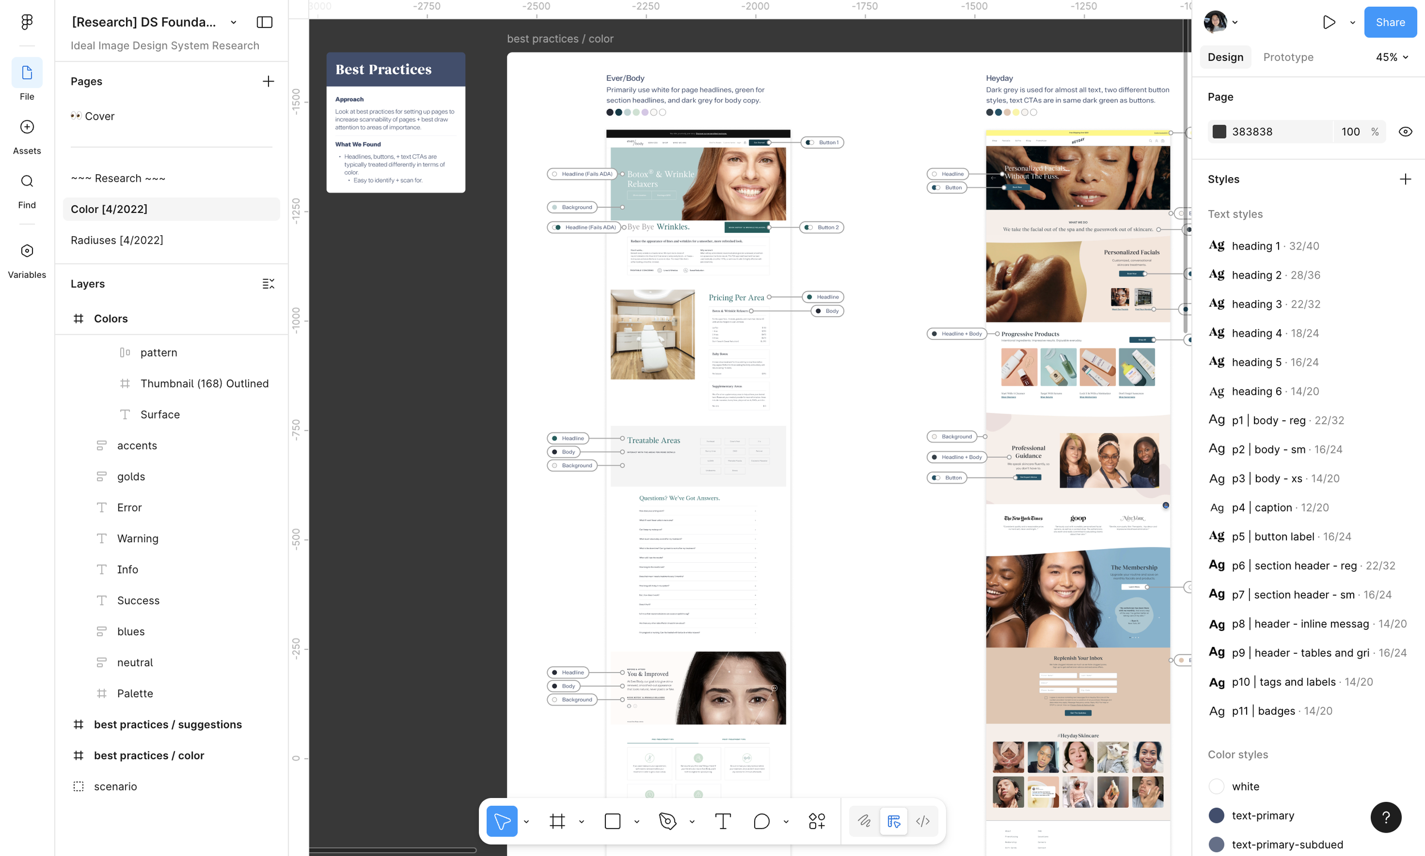Screen dimensions: 1425x856
Task: Add a new page with plus button
Action: click(x=268, y=81)
